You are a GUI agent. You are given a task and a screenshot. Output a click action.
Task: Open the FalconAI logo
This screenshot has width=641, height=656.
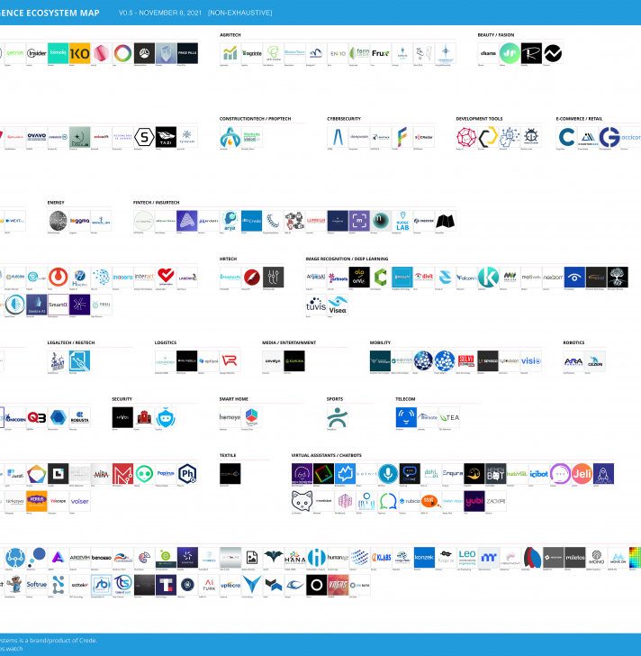tap(466, 277)
